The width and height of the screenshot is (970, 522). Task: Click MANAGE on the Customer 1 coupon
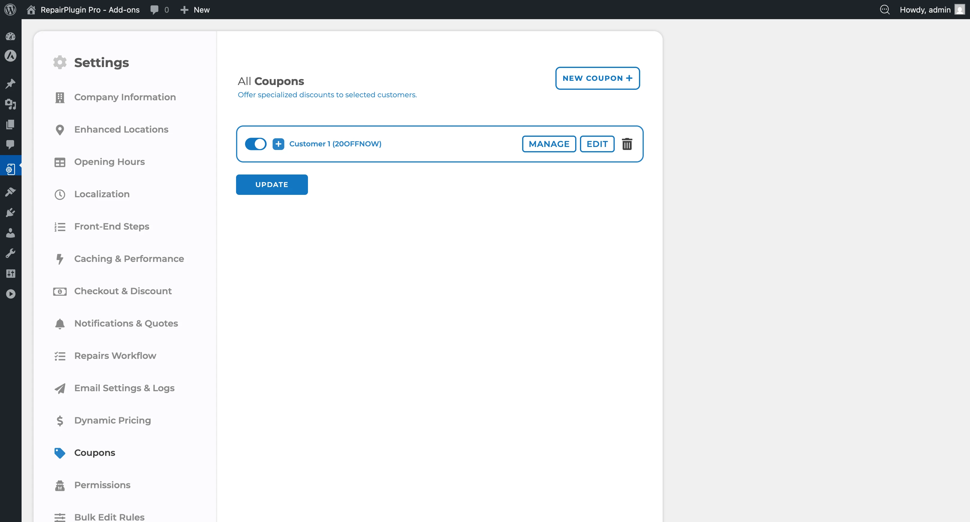pyautogui.click(x=549, y=144)
